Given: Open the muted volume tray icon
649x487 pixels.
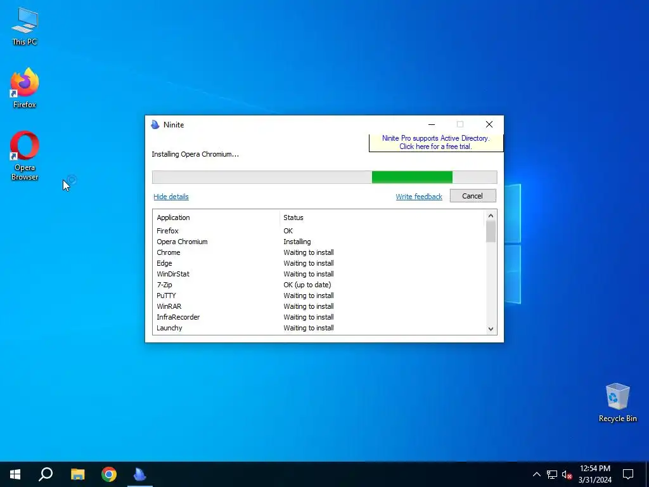Looking at the screenshot, I should 567,474.
